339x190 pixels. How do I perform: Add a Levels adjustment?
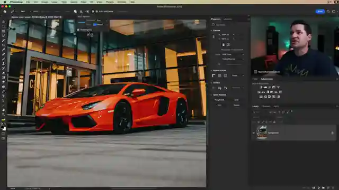click(x=265, y=87)
